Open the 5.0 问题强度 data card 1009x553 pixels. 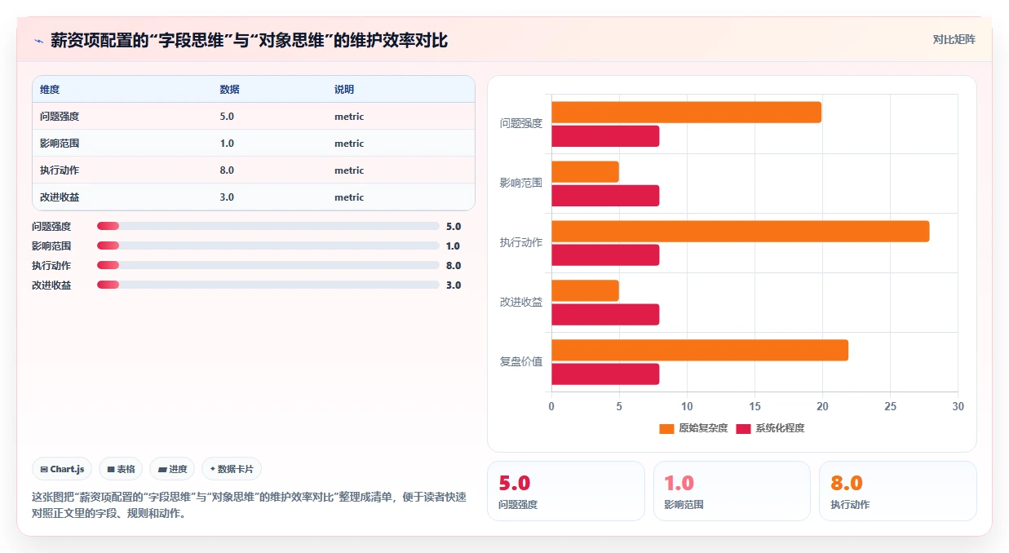[x=565, y=490]
